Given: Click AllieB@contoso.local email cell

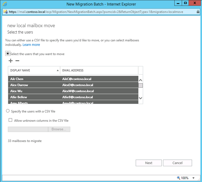Looking at the screenshot, I should coord(78,97).
